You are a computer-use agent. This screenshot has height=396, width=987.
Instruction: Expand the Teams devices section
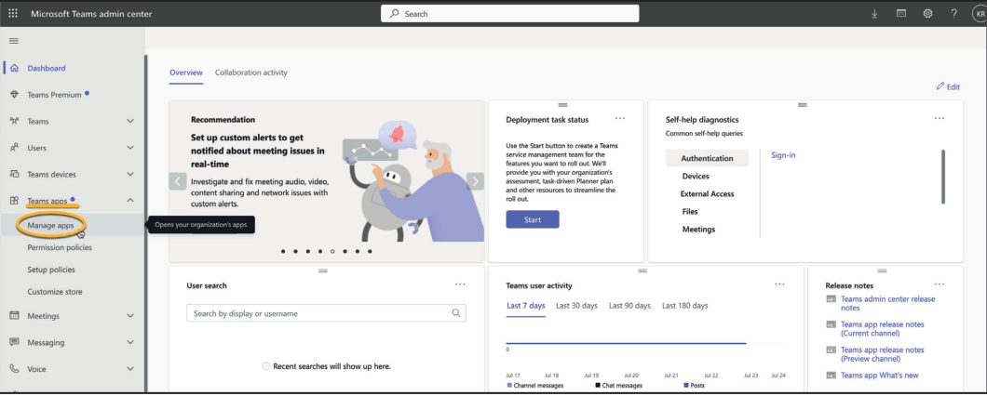click(130, 174)
